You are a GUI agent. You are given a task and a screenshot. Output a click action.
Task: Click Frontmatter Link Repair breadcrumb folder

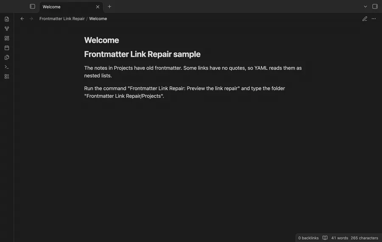point(62,19)
